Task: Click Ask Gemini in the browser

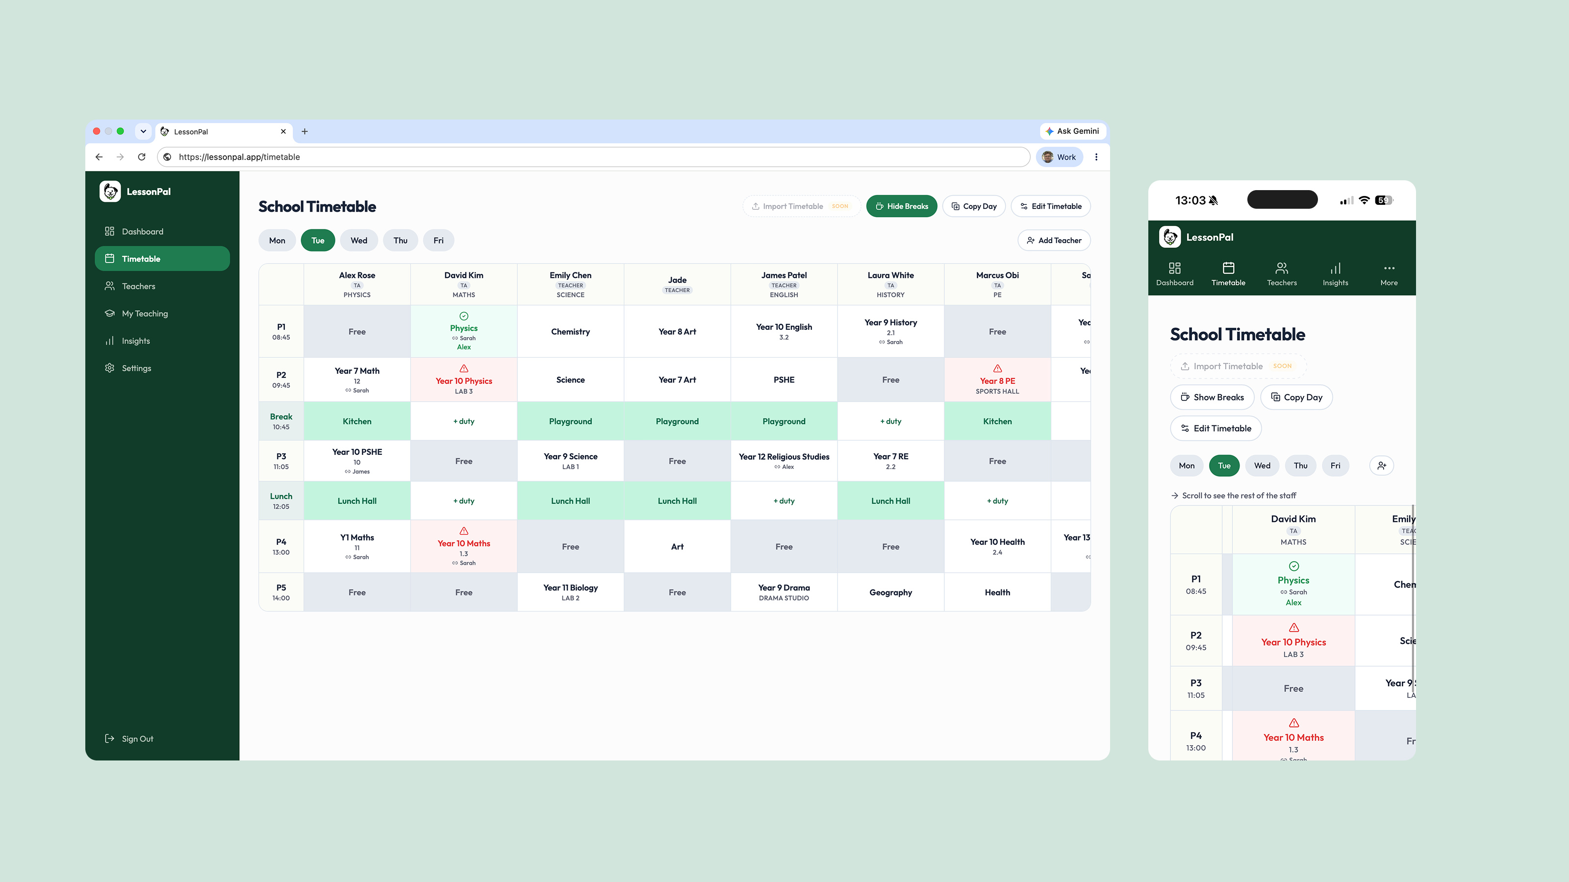Action: click(x=1073, y=131)
